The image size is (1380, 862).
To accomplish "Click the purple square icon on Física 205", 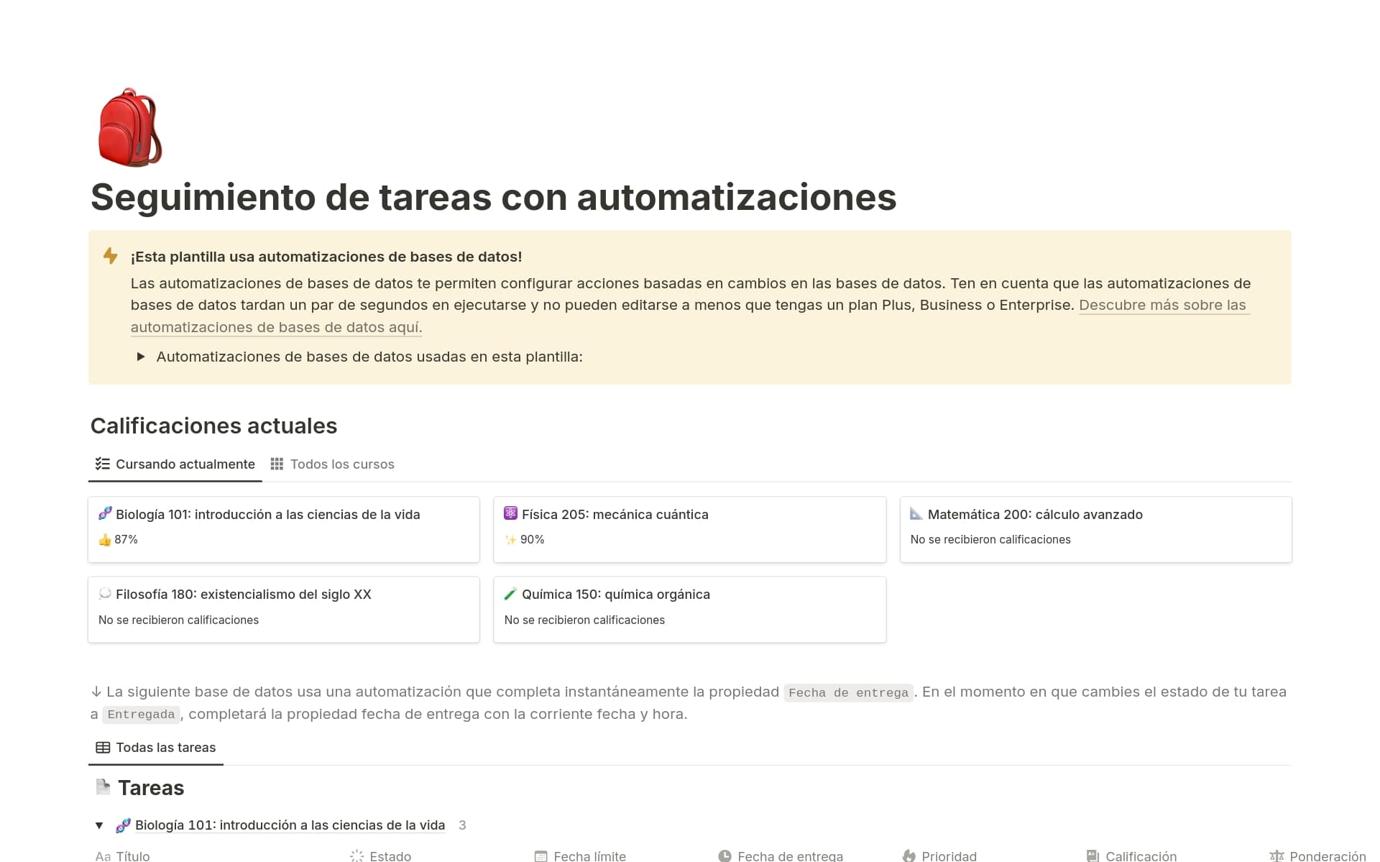I will [511, 513].
